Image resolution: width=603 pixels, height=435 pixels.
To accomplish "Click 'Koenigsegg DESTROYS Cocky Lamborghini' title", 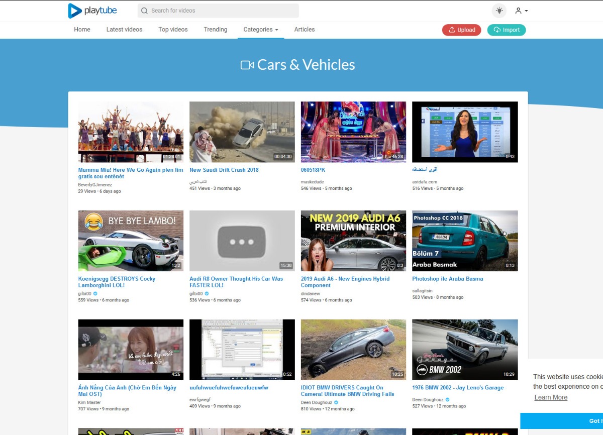I will pos(117,282).
